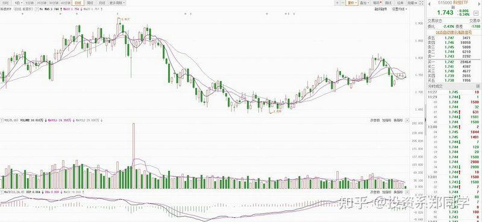Go to previous stock arrow
The image size is (482, 222).
click(429, 4)
